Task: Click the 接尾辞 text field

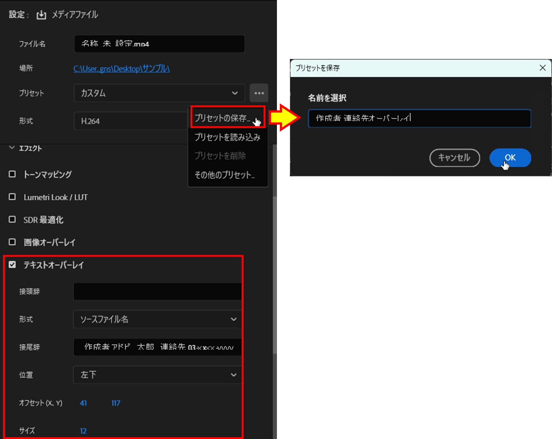Action: pos(157,347)
